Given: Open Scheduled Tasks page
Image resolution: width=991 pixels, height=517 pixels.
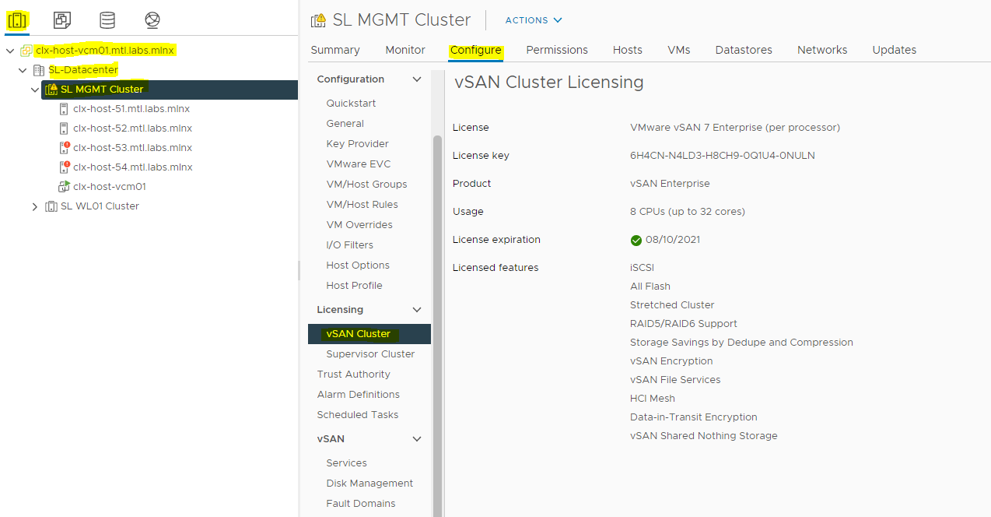Looking at the screenshot, I should (358, 415).
